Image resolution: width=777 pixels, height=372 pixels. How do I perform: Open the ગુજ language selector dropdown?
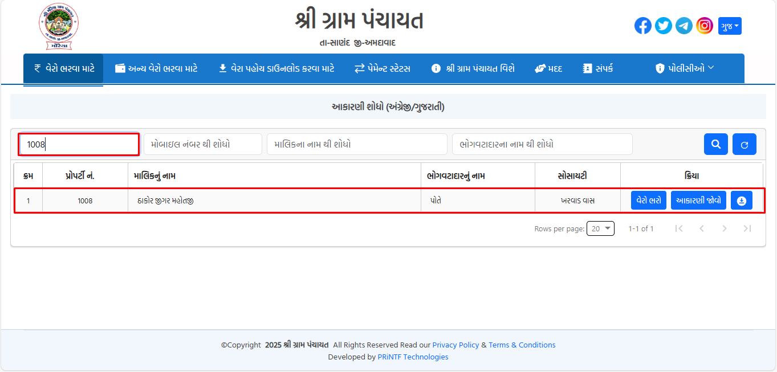[x=730, y=25]
